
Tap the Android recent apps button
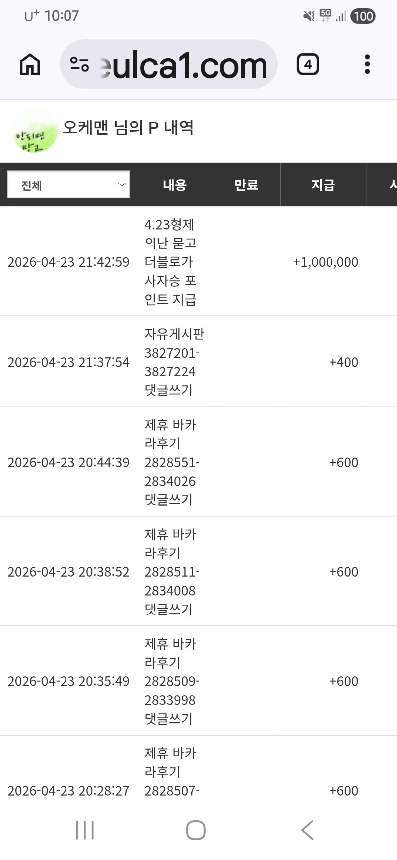click(85, 830)
